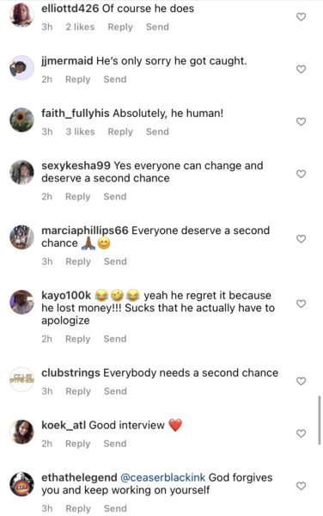The height and width of the screenshot is (516, 323).
Task: Click the comments scrollbar thumb
Action: pos(320,421)
